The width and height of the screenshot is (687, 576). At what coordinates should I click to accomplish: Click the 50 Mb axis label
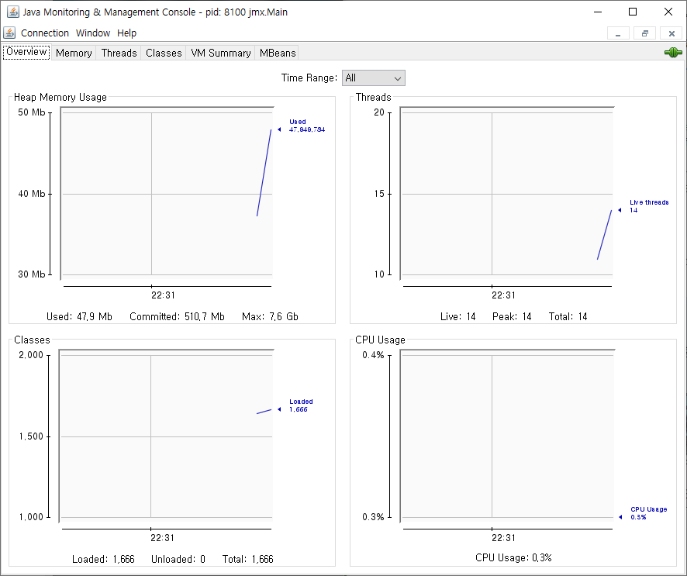32,112
